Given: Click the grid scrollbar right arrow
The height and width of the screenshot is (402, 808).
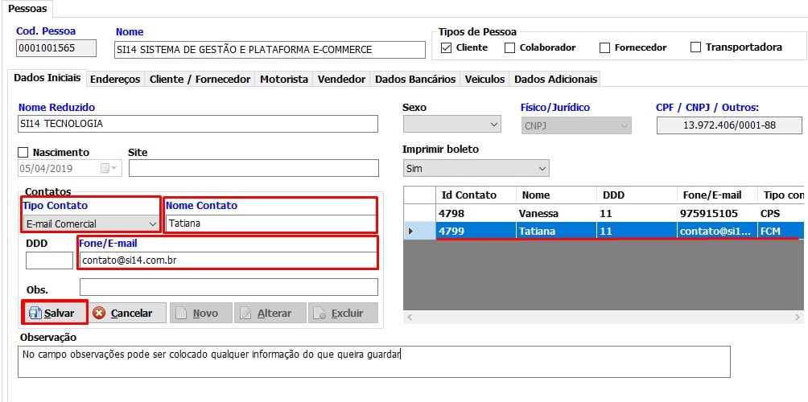Looking at the screenshot, I should coord(798,318).
